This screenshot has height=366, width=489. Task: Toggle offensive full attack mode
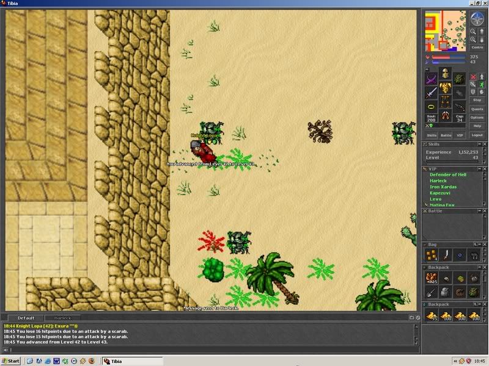[473, 77]
